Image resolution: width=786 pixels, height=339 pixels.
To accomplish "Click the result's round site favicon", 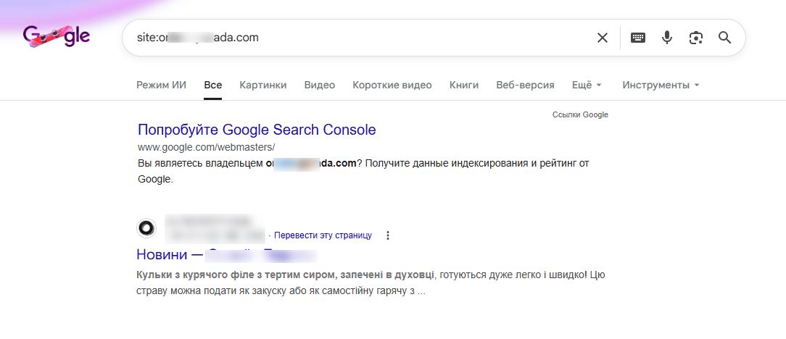I will pyautogui.click(x=146, y=227).
